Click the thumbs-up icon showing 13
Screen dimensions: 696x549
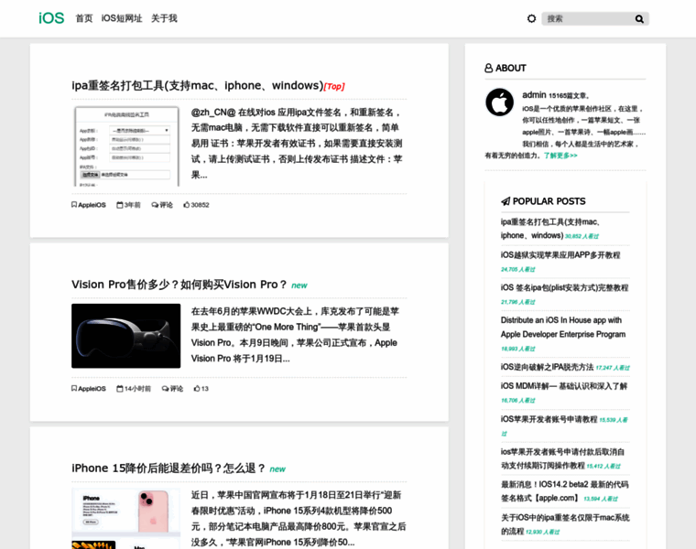(x=197, y=389)
